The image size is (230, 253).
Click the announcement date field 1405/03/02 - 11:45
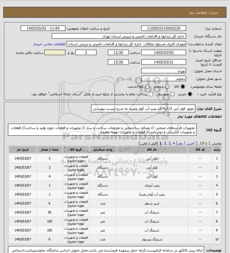[x=43, y=28]
